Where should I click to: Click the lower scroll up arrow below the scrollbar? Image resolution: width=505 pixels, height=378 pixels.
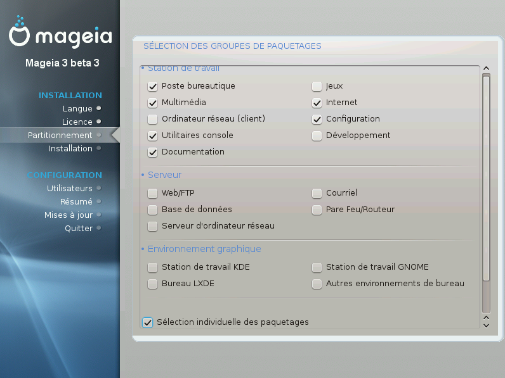[487, 318]
